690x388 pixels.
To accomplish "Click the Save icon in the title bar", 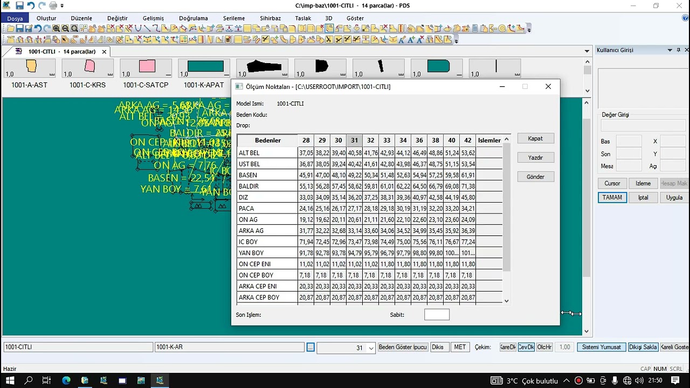I will tap(20, 6).
